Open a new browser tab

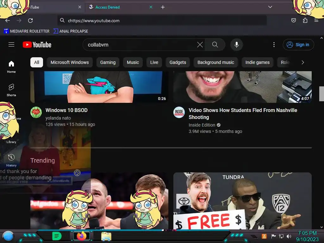pyautogui.click(x=163, y=7)
